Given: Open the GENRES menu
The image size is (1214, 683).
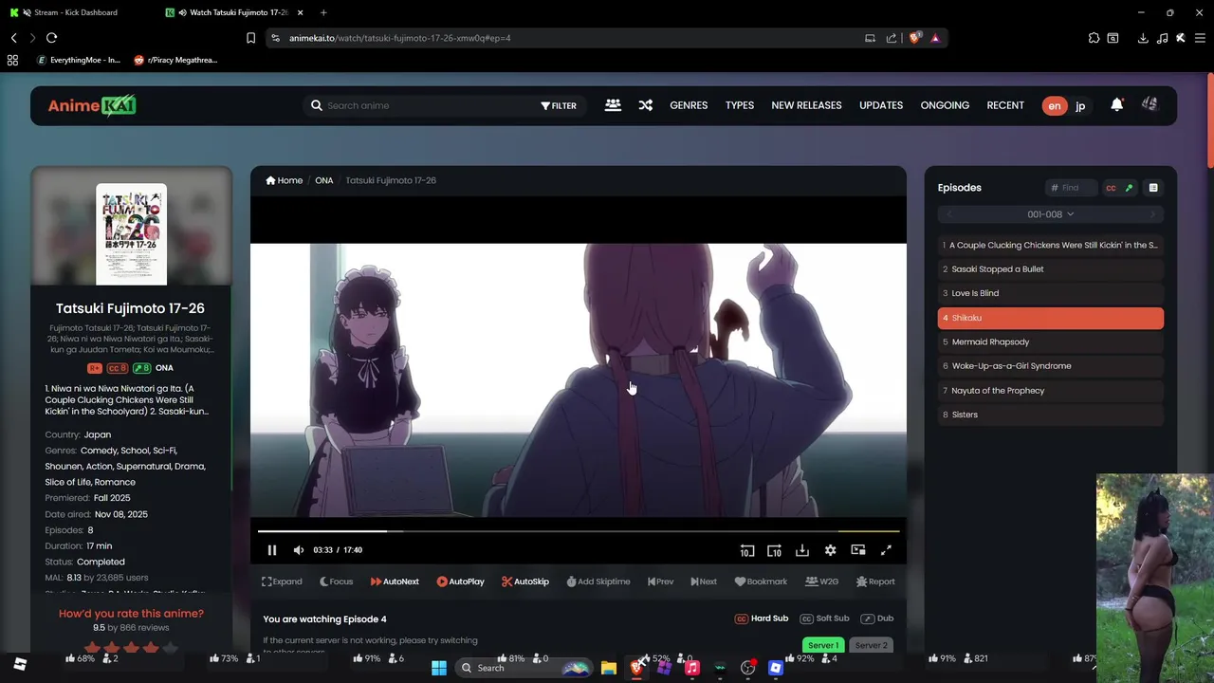Looking at the screenshot, I should [689, 105].
